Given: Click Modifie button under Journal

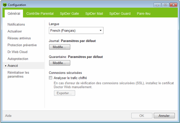Looking at the screenshot, I should coord(60,47).
